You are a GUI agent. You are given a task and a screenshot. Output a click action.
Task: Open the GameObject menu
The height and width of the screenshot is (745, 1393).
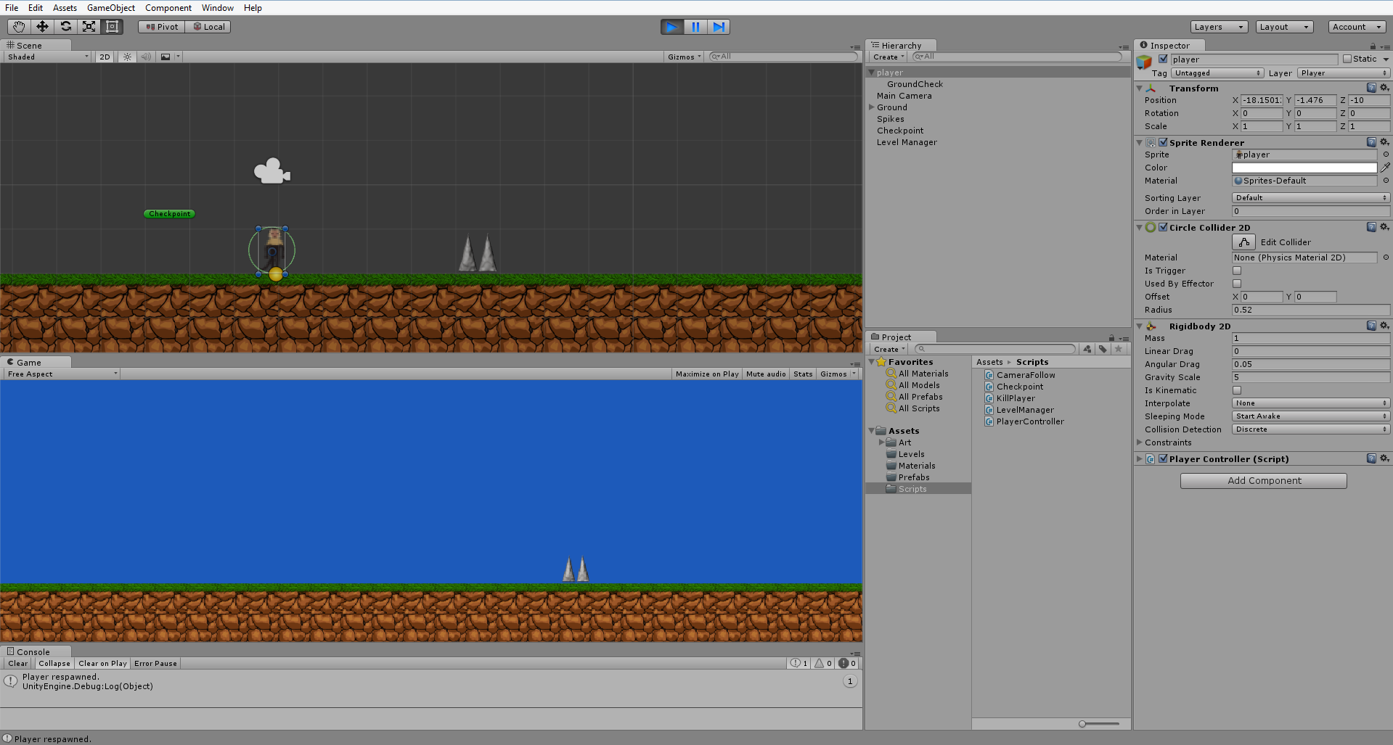[111, 8]
